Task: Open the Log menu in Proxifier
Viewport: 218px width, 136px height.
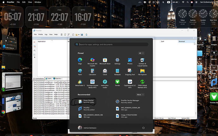Action: pos(46,35)
